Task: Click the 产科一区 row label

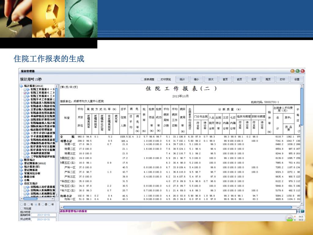Action: [70, 167]
